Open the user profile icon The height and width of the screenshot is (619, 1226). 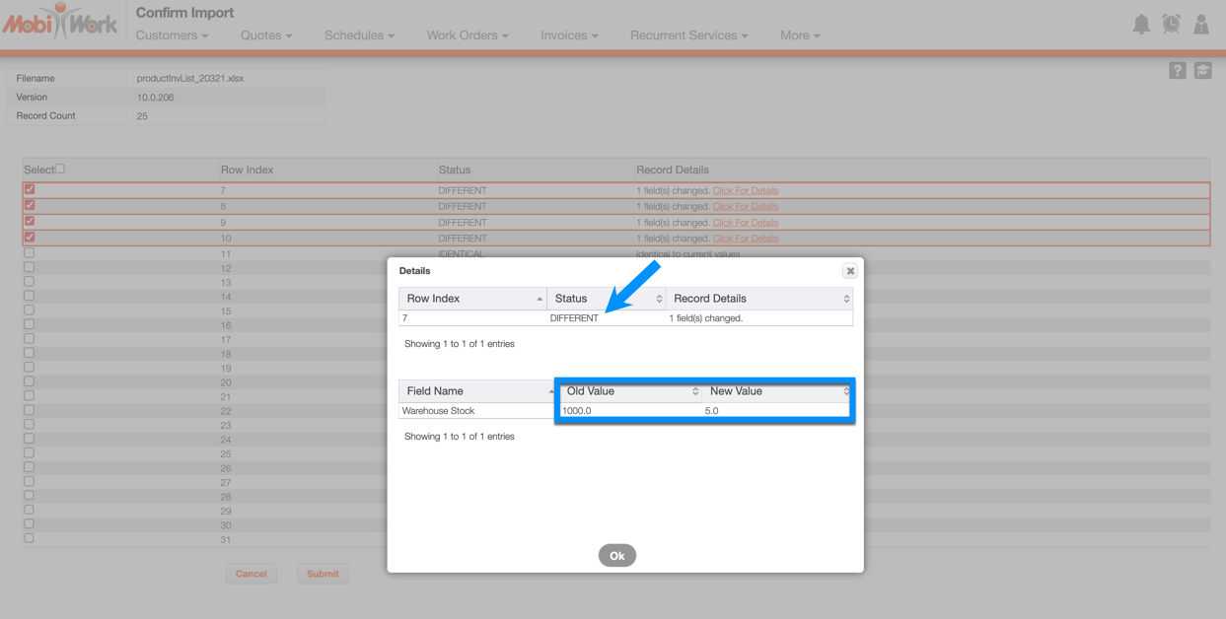(x=1201, y=25)
